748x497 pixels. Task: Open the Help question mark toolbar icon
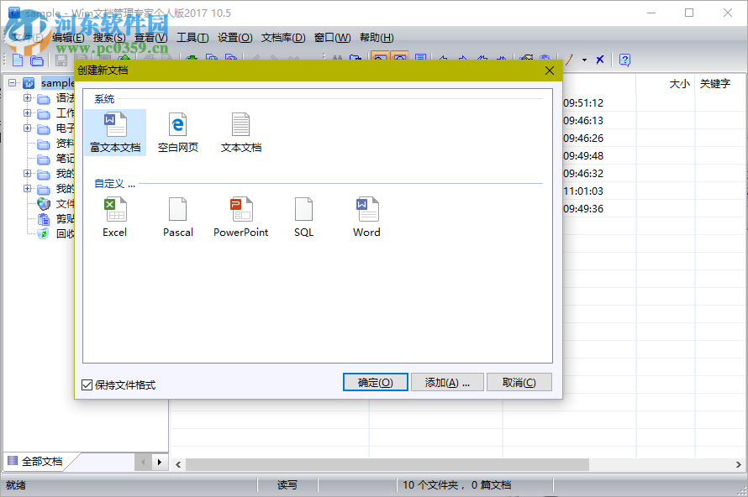624,60
